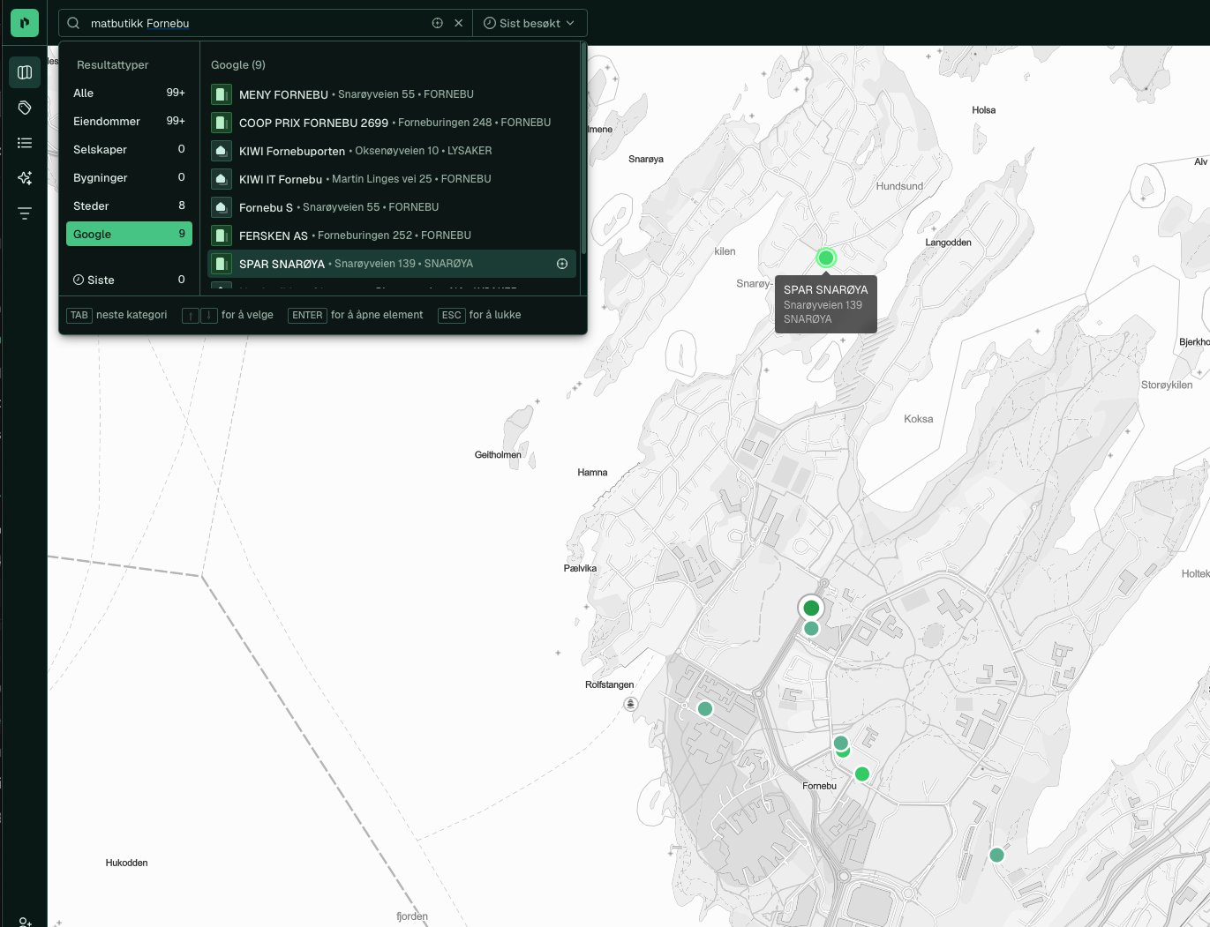Clear the search text with the X icon

coord(459,23)
